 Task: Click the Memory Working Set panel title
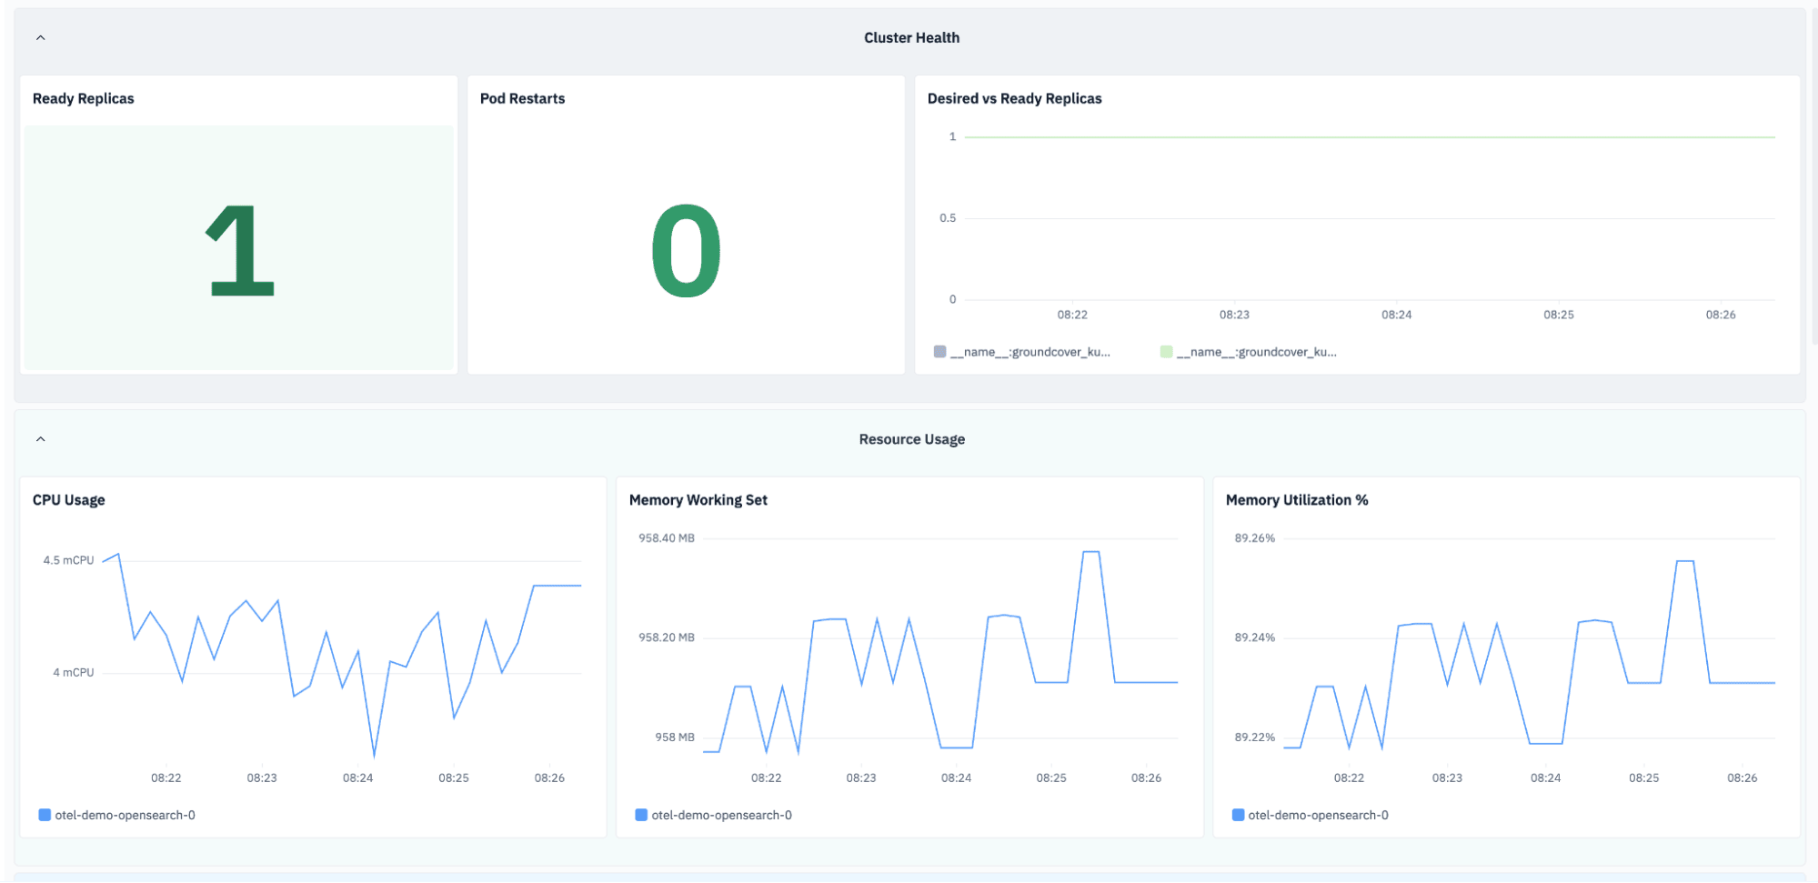point(698,500)
